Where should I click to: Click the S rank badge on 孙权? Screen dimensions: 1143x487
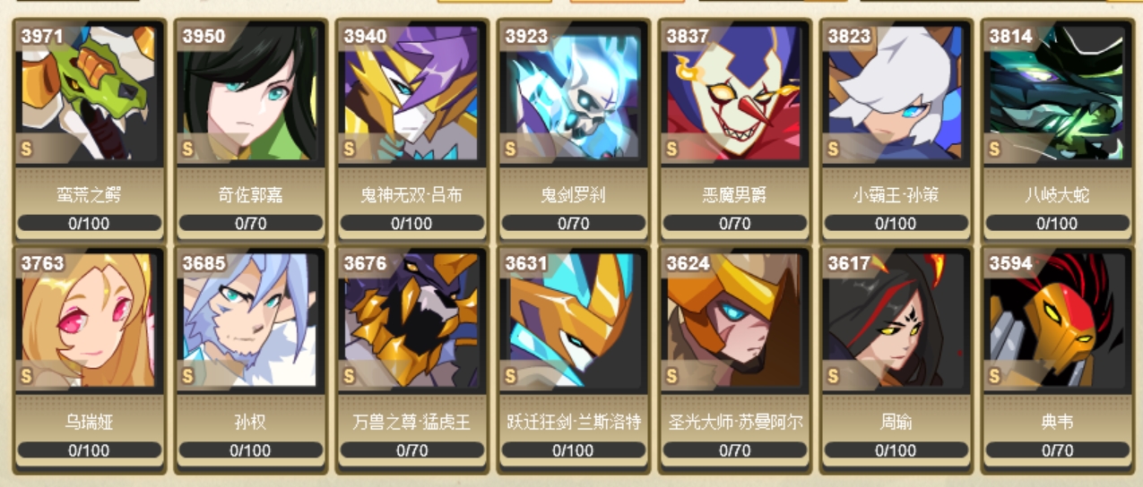[x=188, y=376]
